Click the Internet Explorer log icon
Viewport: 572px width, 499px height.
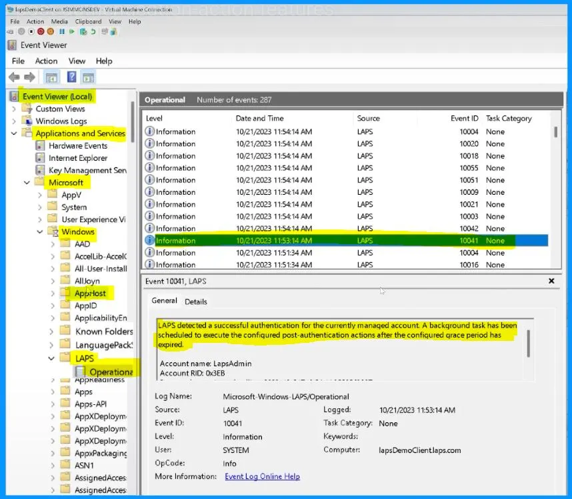click(x=40, y=158)
